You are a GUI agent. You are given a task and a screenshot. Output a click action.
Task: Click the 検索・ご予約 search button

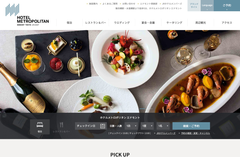pyautogui.click(x=191, y=126)
